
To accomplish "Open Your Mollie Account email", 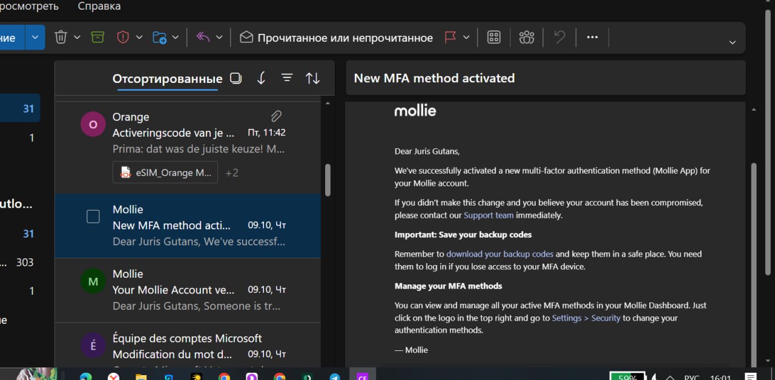I will click(188, 290).
